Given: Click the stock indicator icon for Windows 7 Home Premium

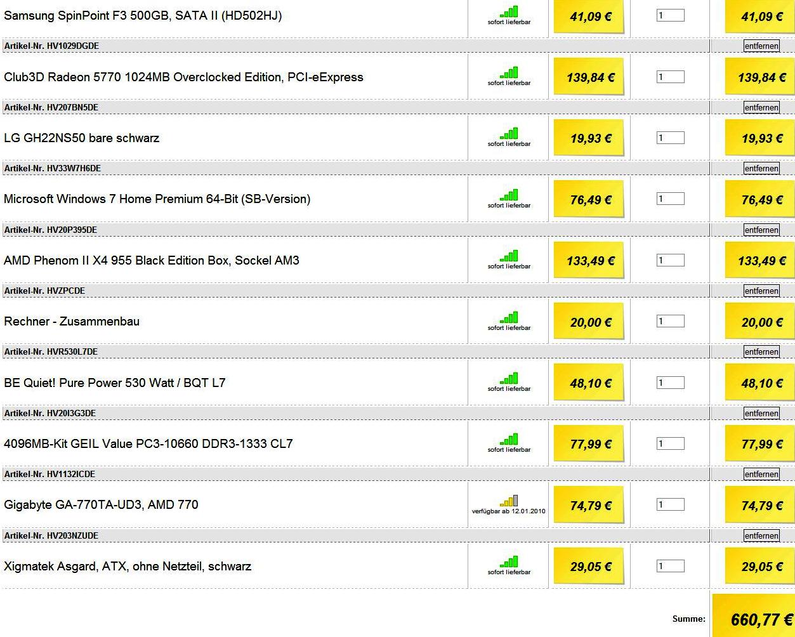Looking at the screenshot, I should click(x=509, y=195).
